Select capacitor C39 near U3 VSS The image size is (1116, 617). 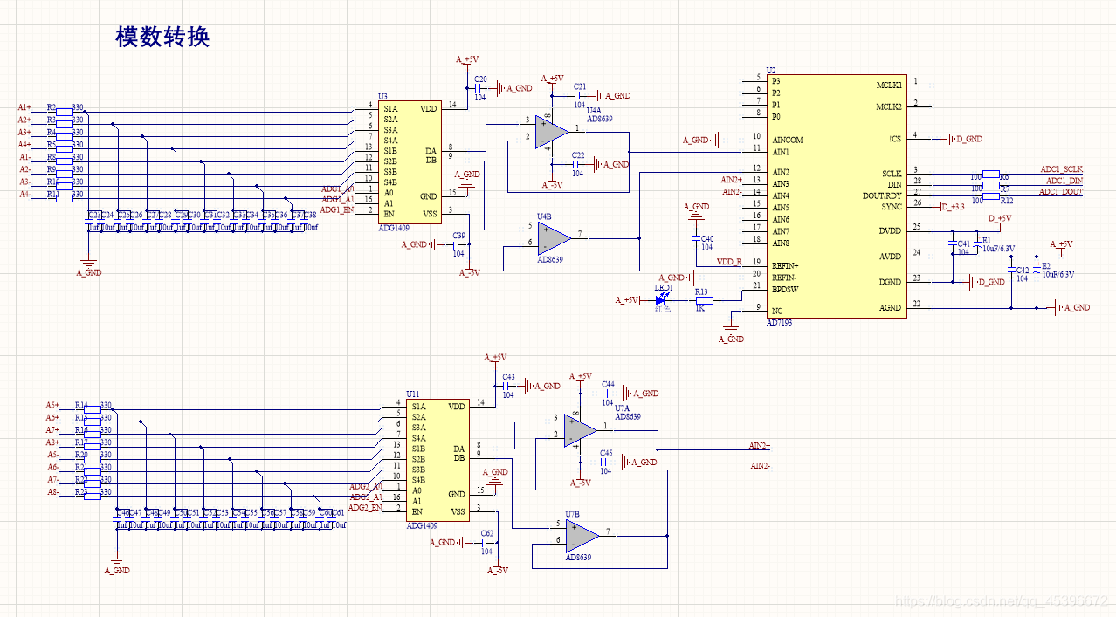458,244
